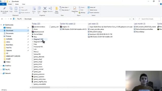
Task: Select Videos in navigation pane
Action: (x=8, y=62)
